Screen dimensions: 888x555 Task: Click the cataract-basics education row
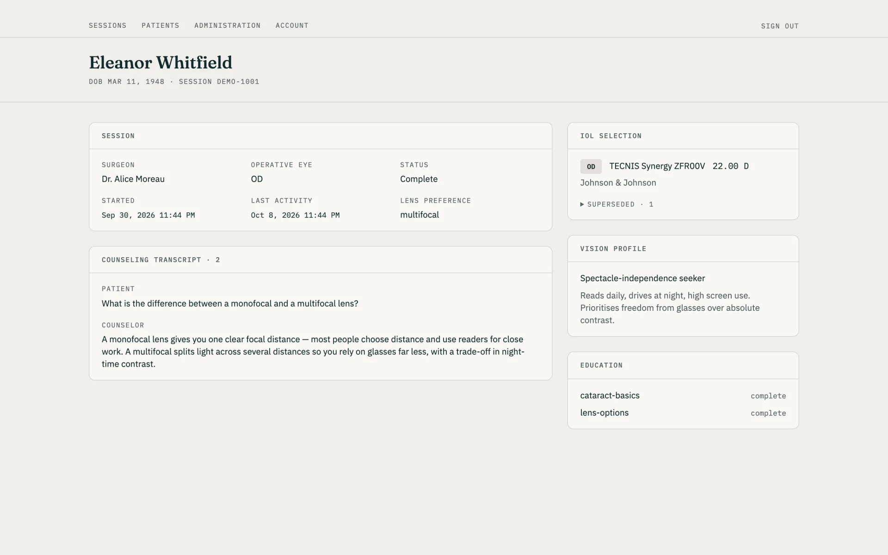683,395
